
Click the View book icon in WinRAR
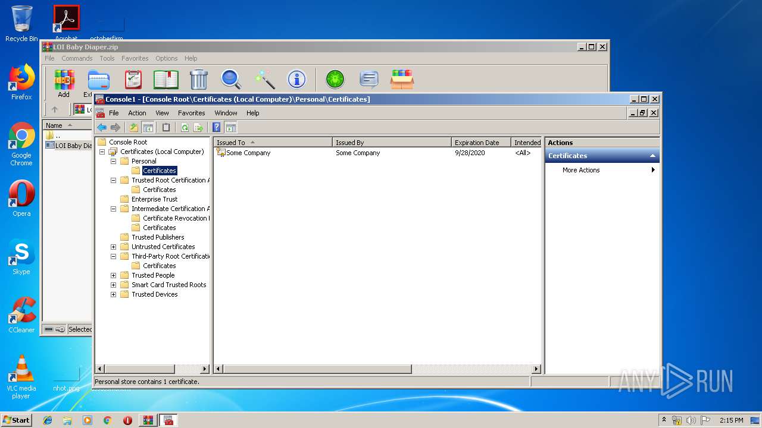pyautogui.click(x=166, y=79)
